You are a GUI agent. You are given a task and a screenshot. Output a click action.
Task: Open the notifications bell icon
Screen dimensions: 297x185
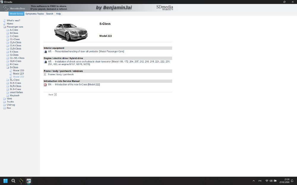coord(292,181)
